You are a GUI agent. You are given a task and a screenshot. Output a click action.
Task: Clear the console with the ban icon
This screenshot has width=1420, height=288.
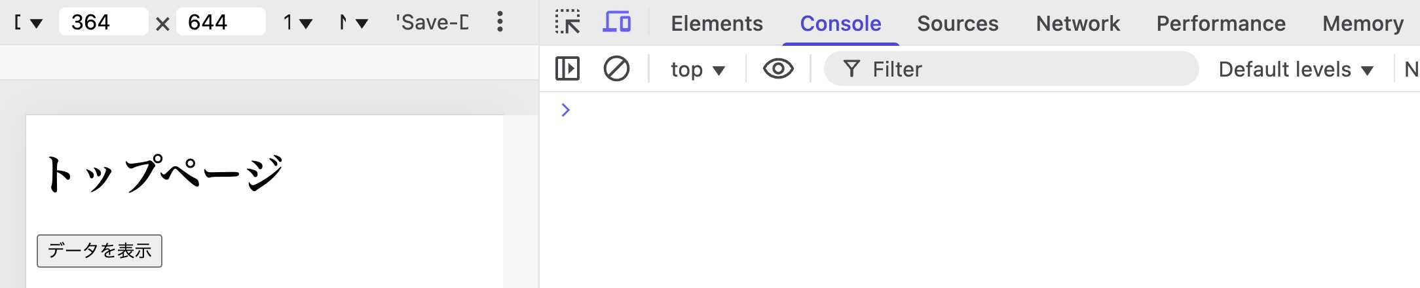pyautogui.click(x=616, y=69)
